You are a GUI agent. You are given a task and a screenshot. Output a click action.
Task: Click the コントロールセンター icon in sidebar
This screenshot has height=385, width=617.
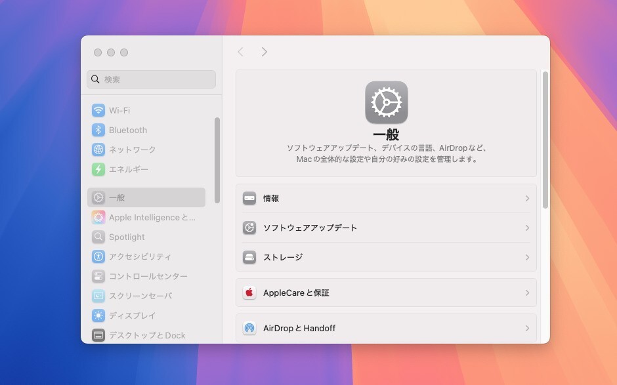pyautogui.click(x=98, y=276)
